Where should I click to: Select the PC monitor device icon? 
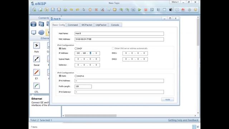[x=34, y=33]
